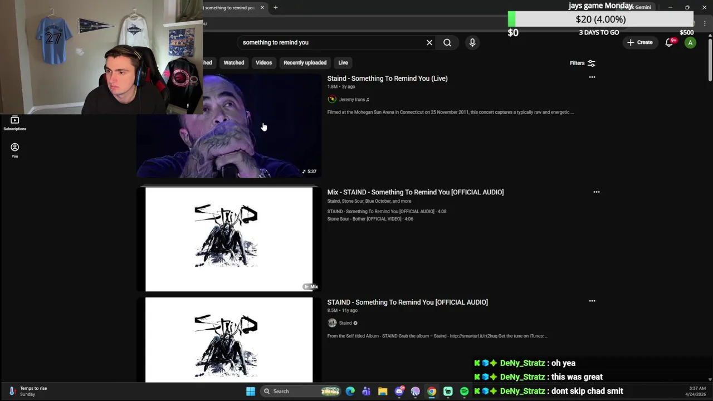The width and height of the screenshot is (713, 401).
Task: Open the clock and date in the system tray
Action: click(697, 391)
